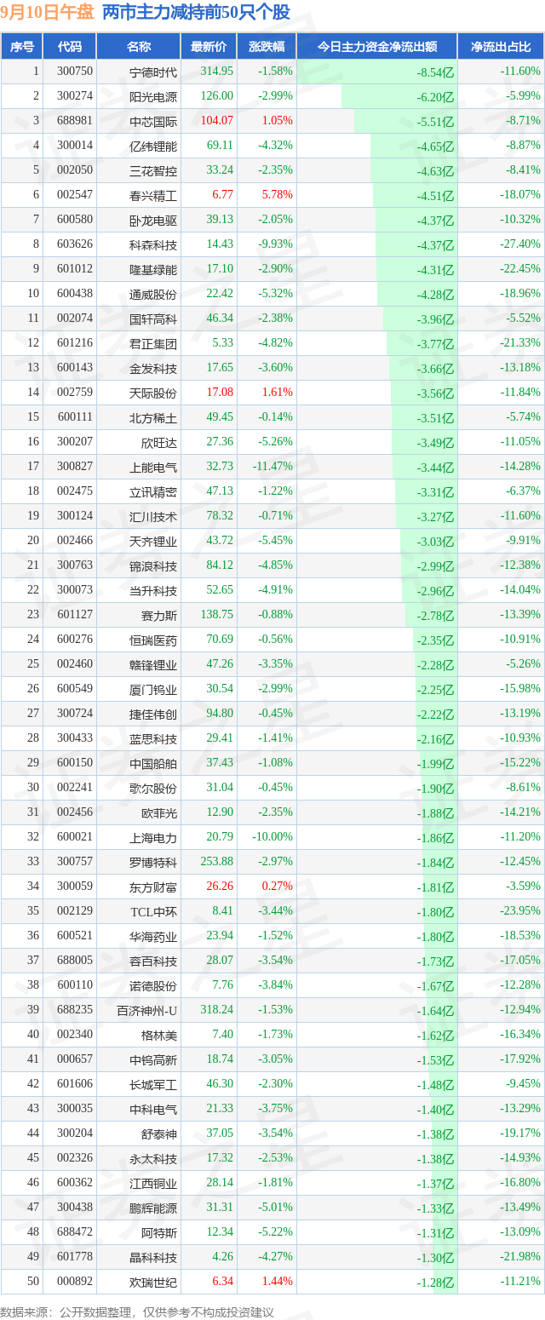Click the 中芯国际 price 104.07
This screenshot has height=1320, width=545.
[x=216, y=122]
